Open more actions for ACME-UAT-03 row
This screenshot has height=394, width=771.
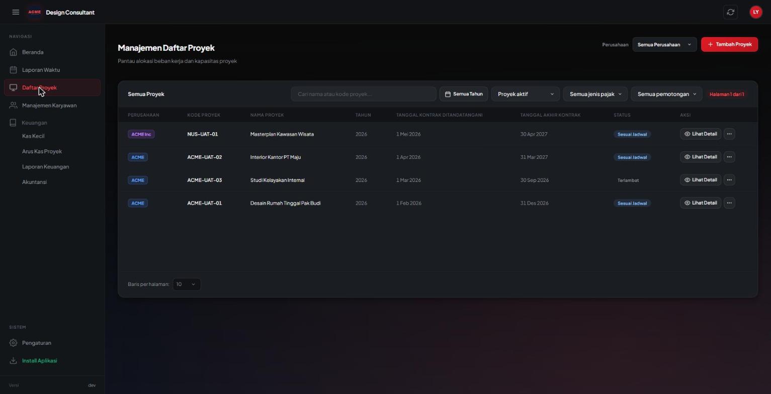tap(729, 180)
